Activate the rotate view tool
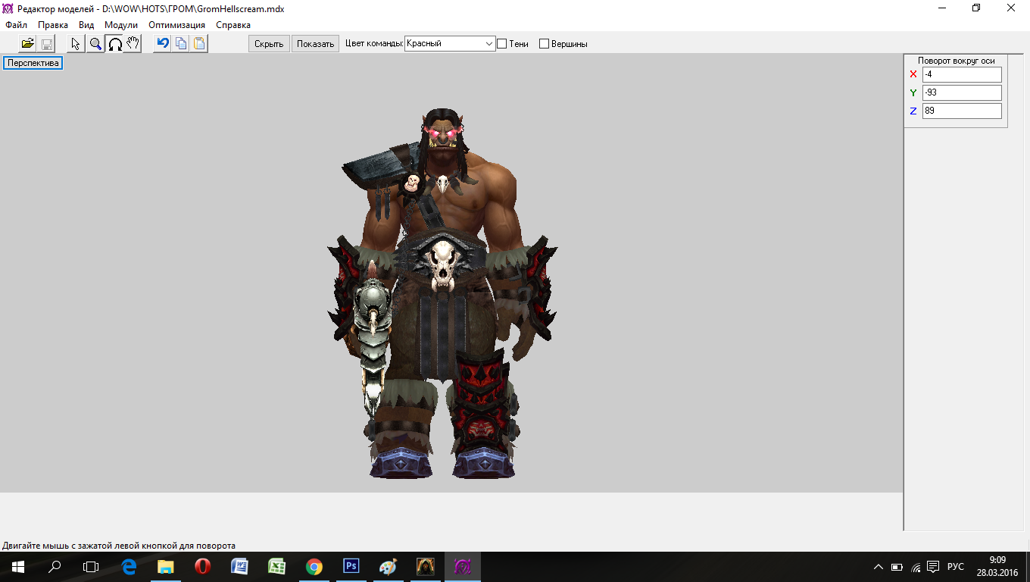Image resolution: width=1030 pixels, height=582 pixels. click(x=114, y=44)
